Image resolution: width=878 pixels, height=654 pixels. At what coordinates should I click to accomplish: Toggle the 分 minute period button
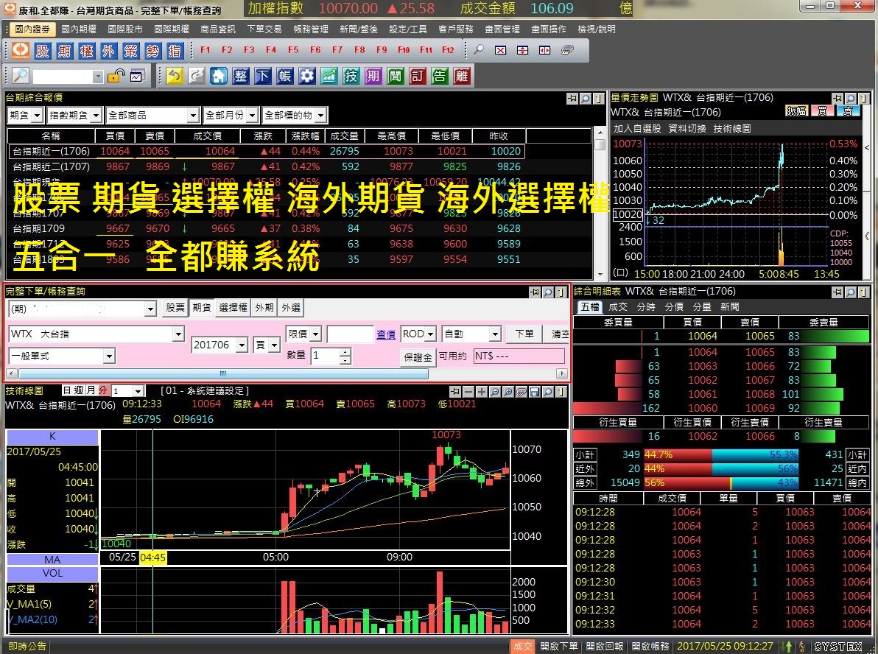click(x=103, y=390)
